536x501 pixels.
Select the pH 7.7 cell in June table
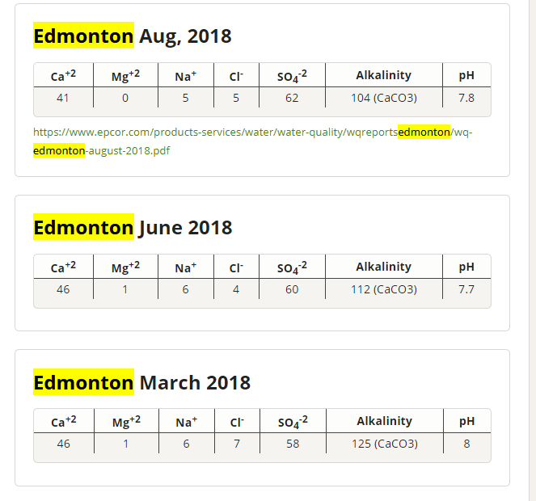466,289
